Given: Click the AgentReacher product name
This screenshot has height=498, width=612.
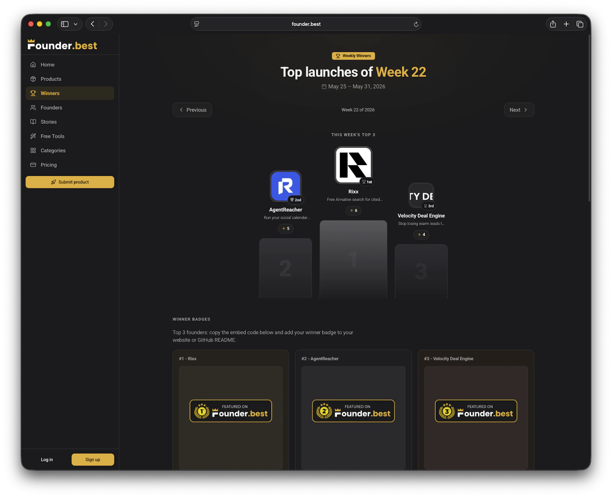Looking at the screenshot, I should [286, 210].
